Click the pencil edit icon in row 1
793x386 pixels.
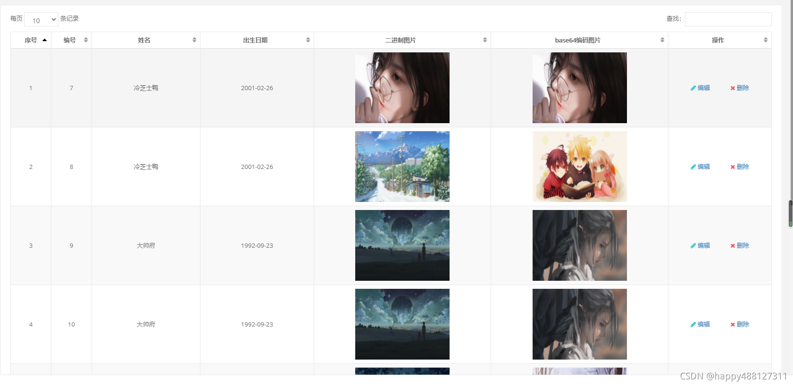point(693,88)
